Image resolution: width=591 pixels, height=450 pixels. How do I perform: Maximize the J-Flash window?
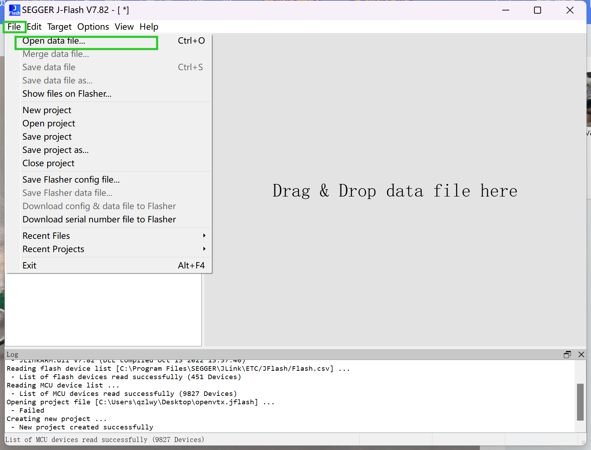coord(537,10)
